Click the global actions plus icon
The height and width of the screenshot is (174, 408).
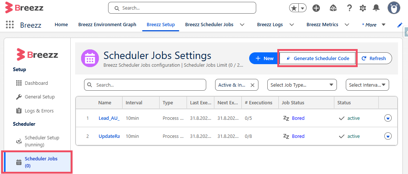[316, 8]
